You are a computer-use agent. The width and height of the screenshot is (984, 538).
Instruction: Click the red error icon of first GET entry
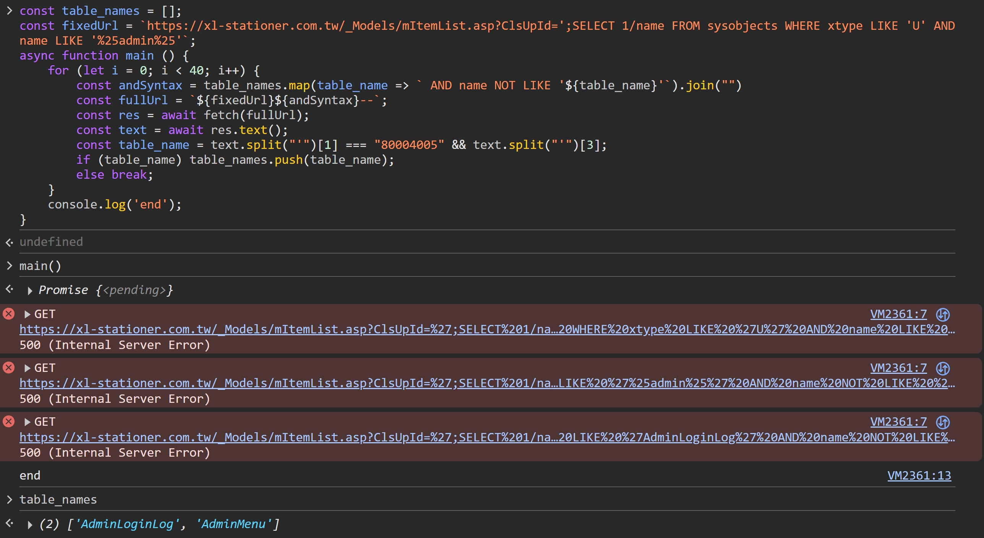(8, 314)
